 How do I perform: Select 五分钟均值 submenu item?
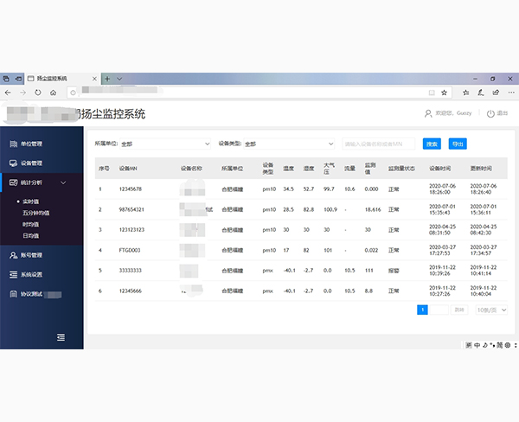pos(36,213)
